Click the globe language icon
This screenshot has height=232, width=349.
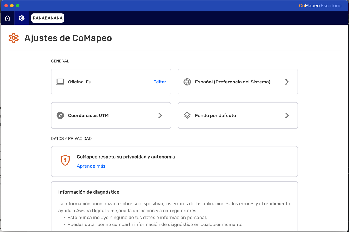(187, 82)
